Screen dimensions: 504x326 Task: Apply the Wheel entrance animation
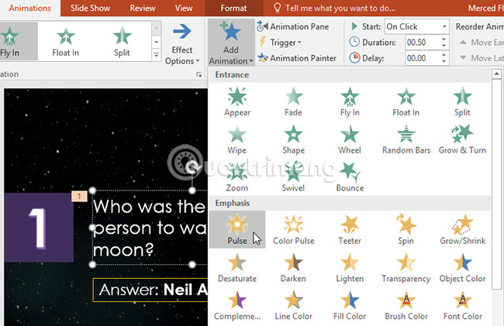pyautogui.click(x=350, y=139)
